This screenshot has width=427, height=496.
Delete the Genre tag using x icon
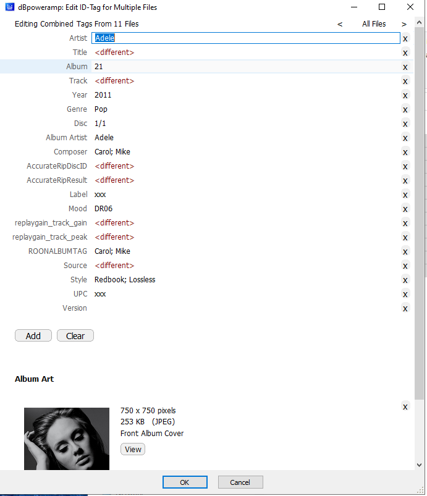pyautogui.click(x=405, y=109)
